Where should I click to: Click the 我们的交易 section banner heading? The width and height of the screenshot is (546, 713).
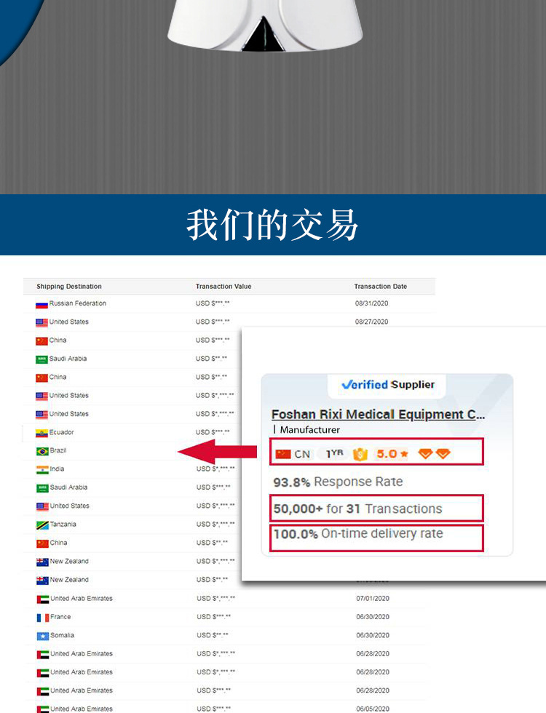click(272, 225)
